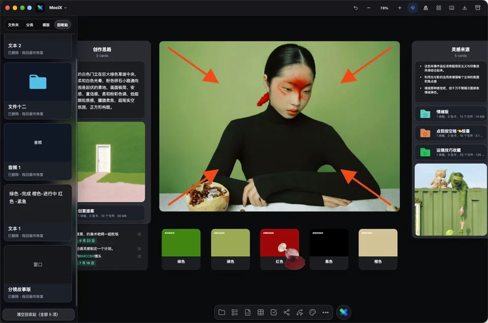Switch to the 分类 tab

coord(29,25)
